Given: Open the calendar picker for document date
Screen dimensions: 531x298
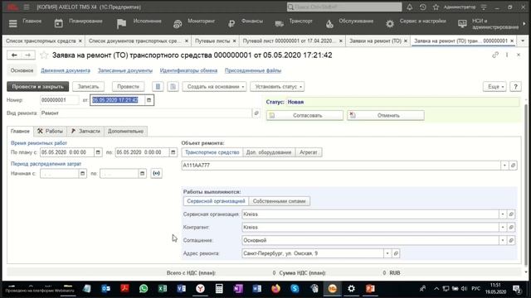Looking at the screenshot, I should pyautogui.click(x=149, y=100).
